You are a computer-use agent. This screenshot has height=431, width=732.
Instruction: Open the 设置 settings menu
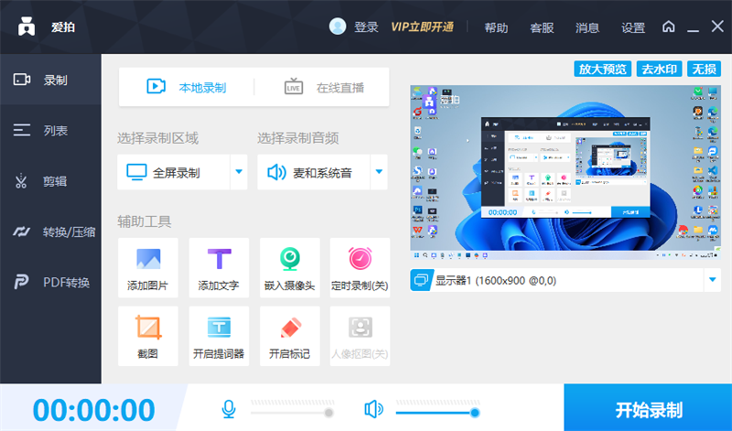[x=633, y=27]
